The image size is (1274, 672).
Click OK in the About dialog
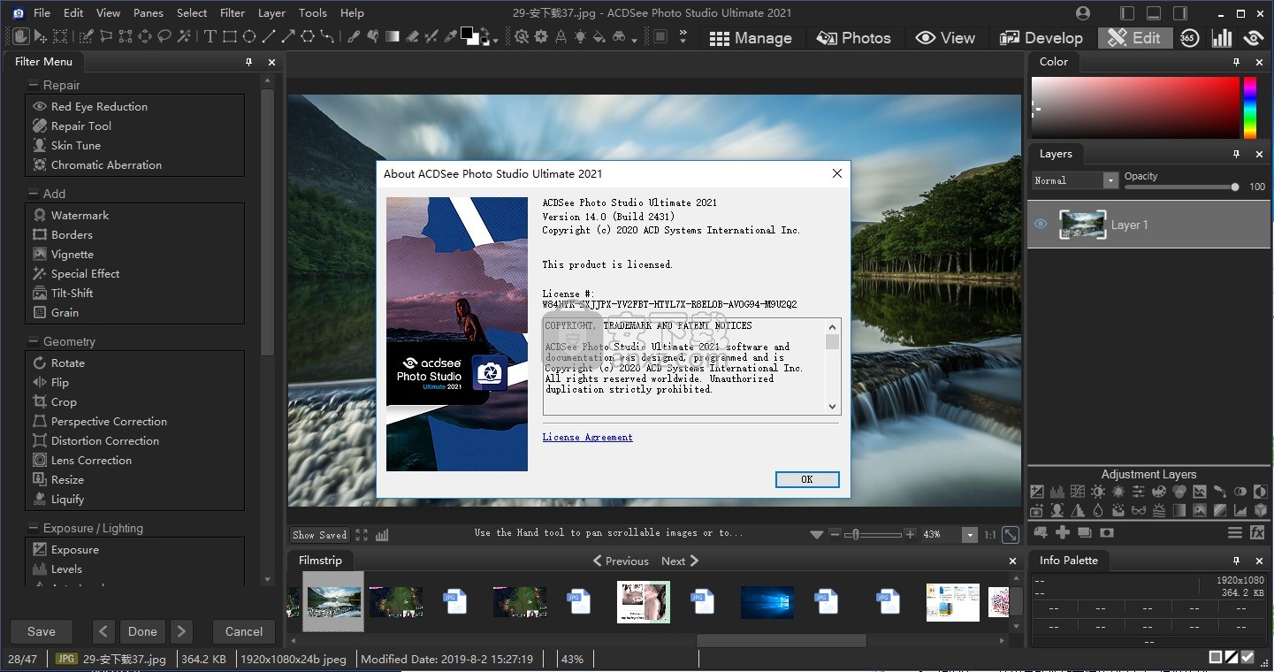tap(807, 479)
